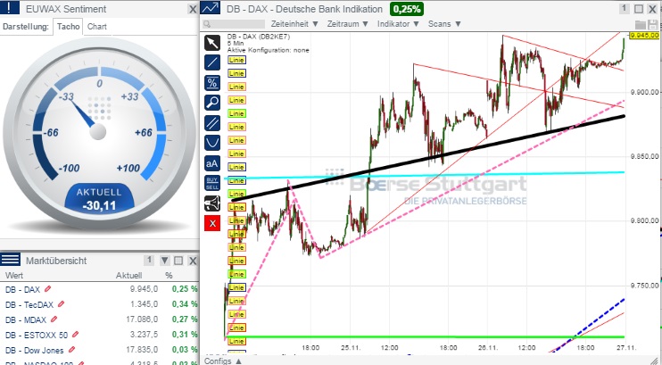Click the megaphone alert tool

click(x=212, y=203)
